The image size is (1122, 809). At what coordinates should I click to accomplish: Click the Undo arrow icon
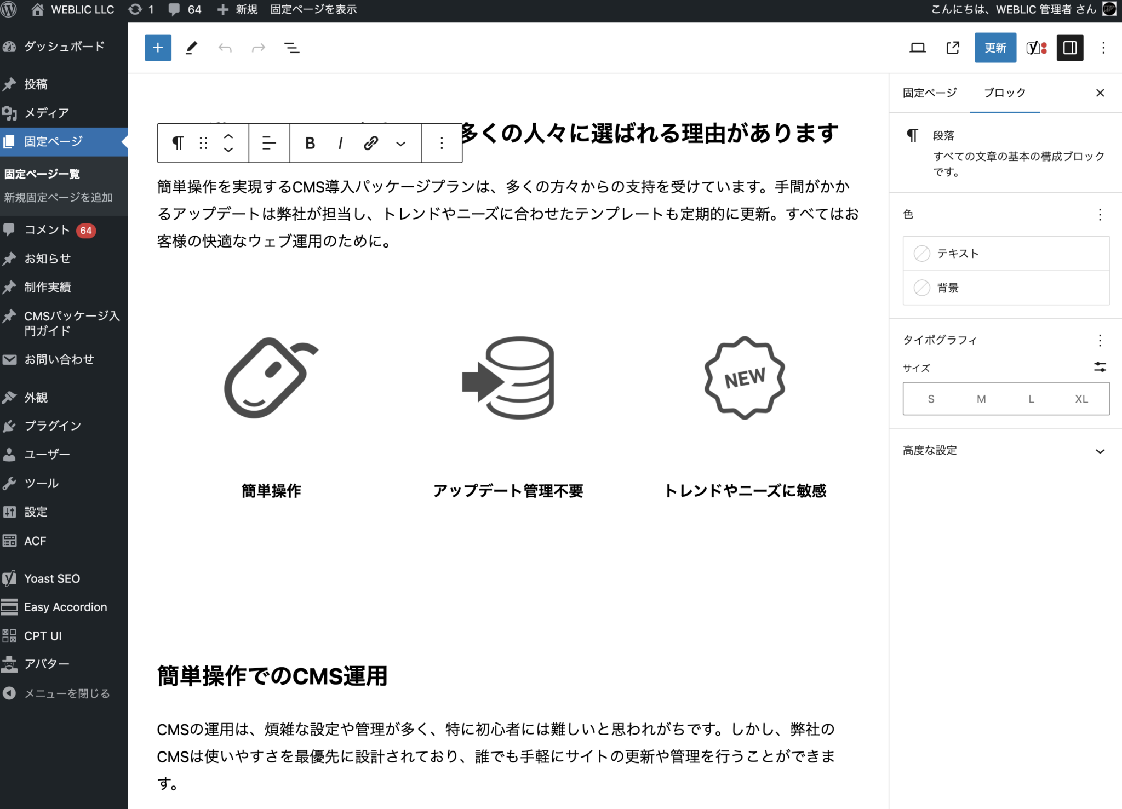point(225,48)
